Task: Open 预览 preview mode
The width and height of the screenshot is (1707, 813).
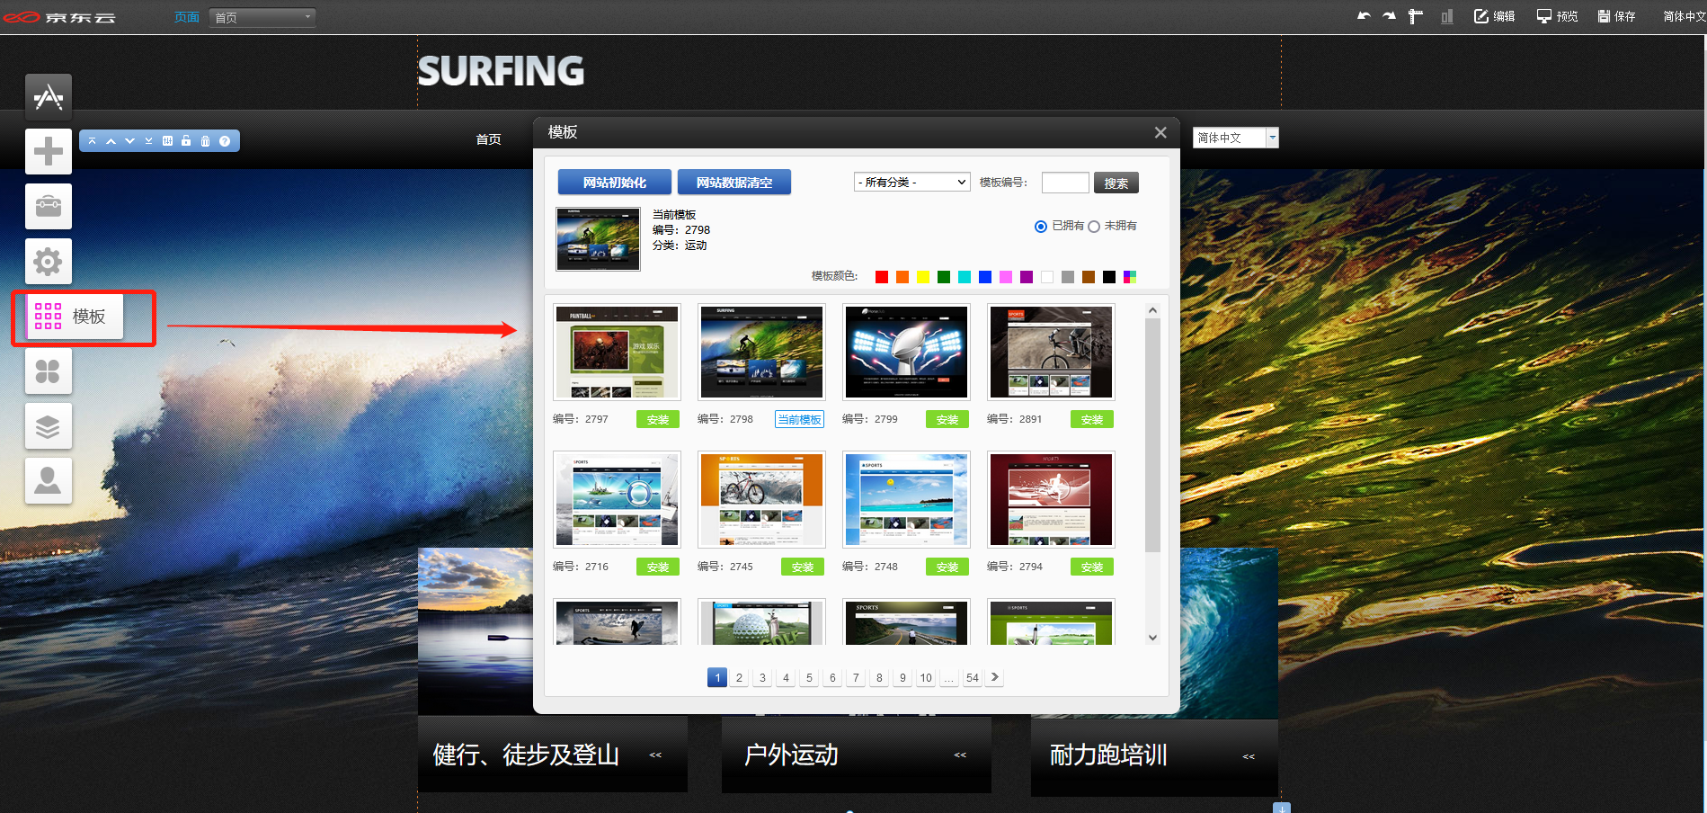Action: 1557,16
